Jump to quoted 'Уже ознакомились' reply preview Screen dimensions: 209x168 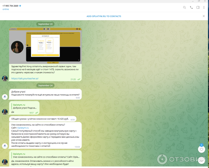coord(45,155)
